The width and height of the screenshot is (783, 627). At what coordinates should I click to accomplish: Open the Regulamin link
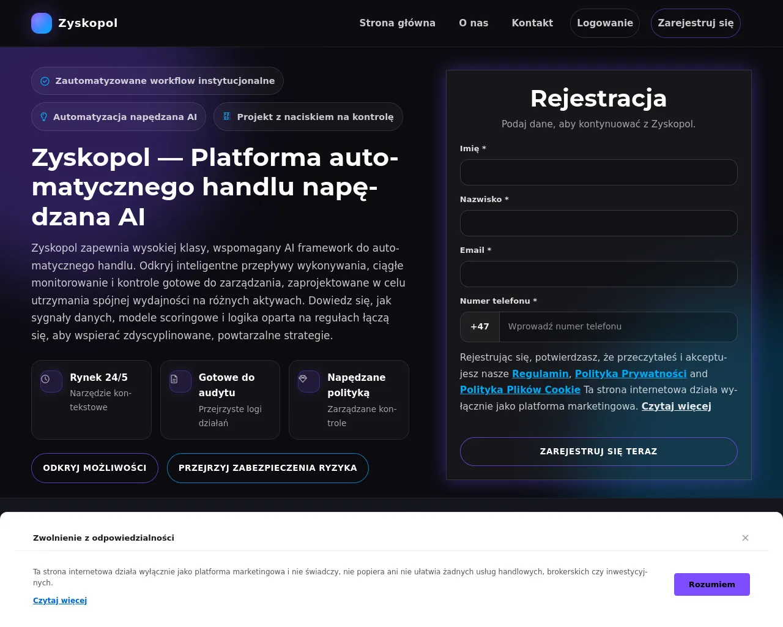[540, 374]
